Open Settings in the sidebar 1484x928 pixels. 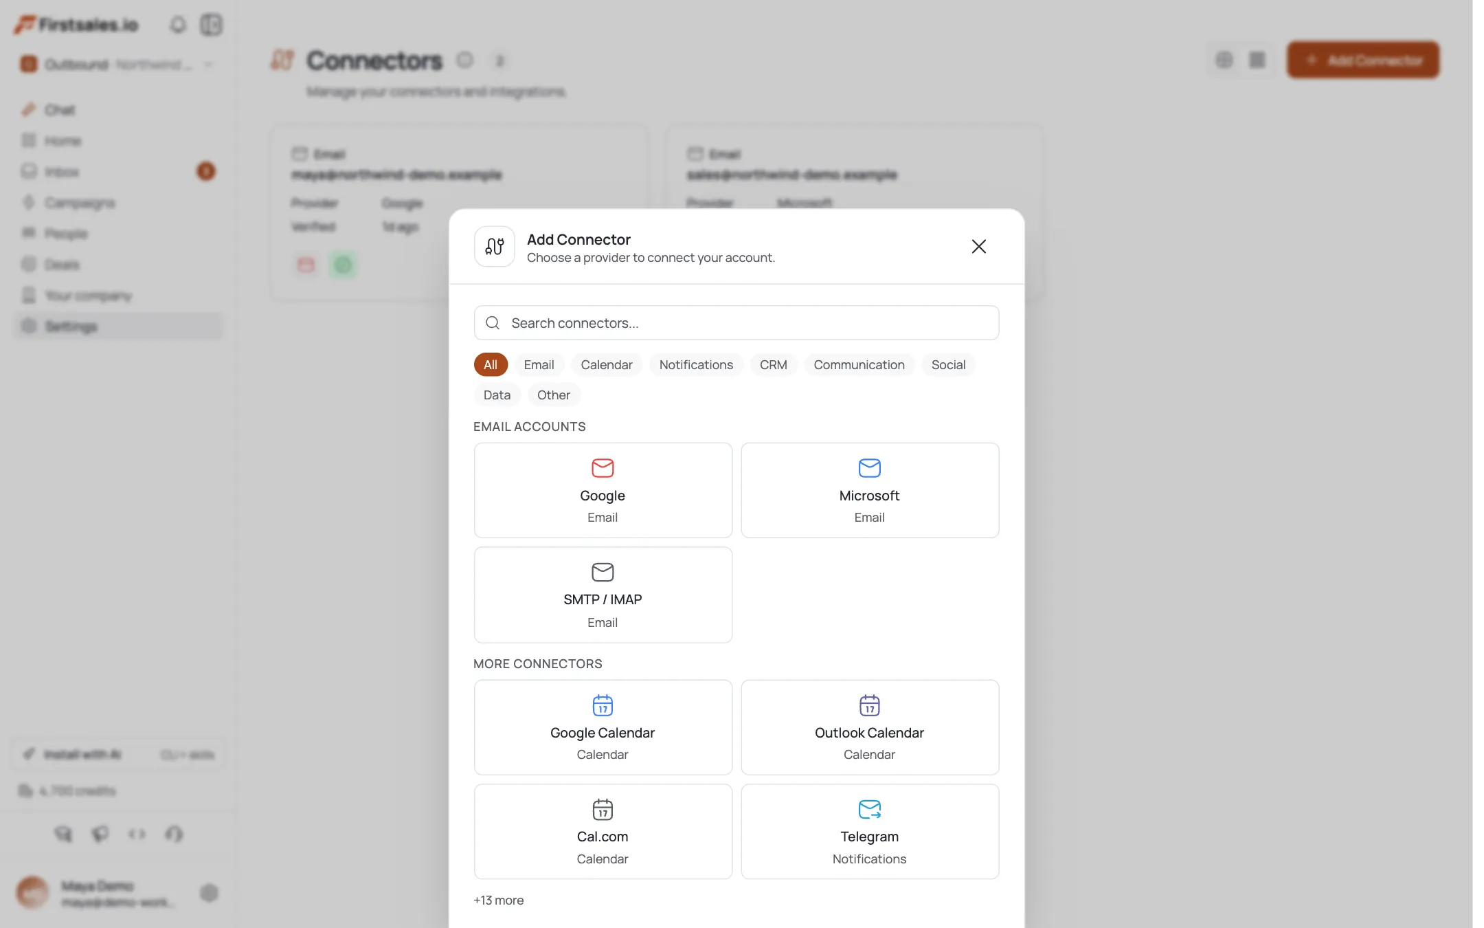pos(118,327)
